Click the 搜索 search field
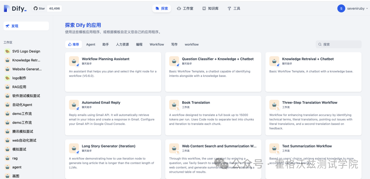 pos(338,44)
